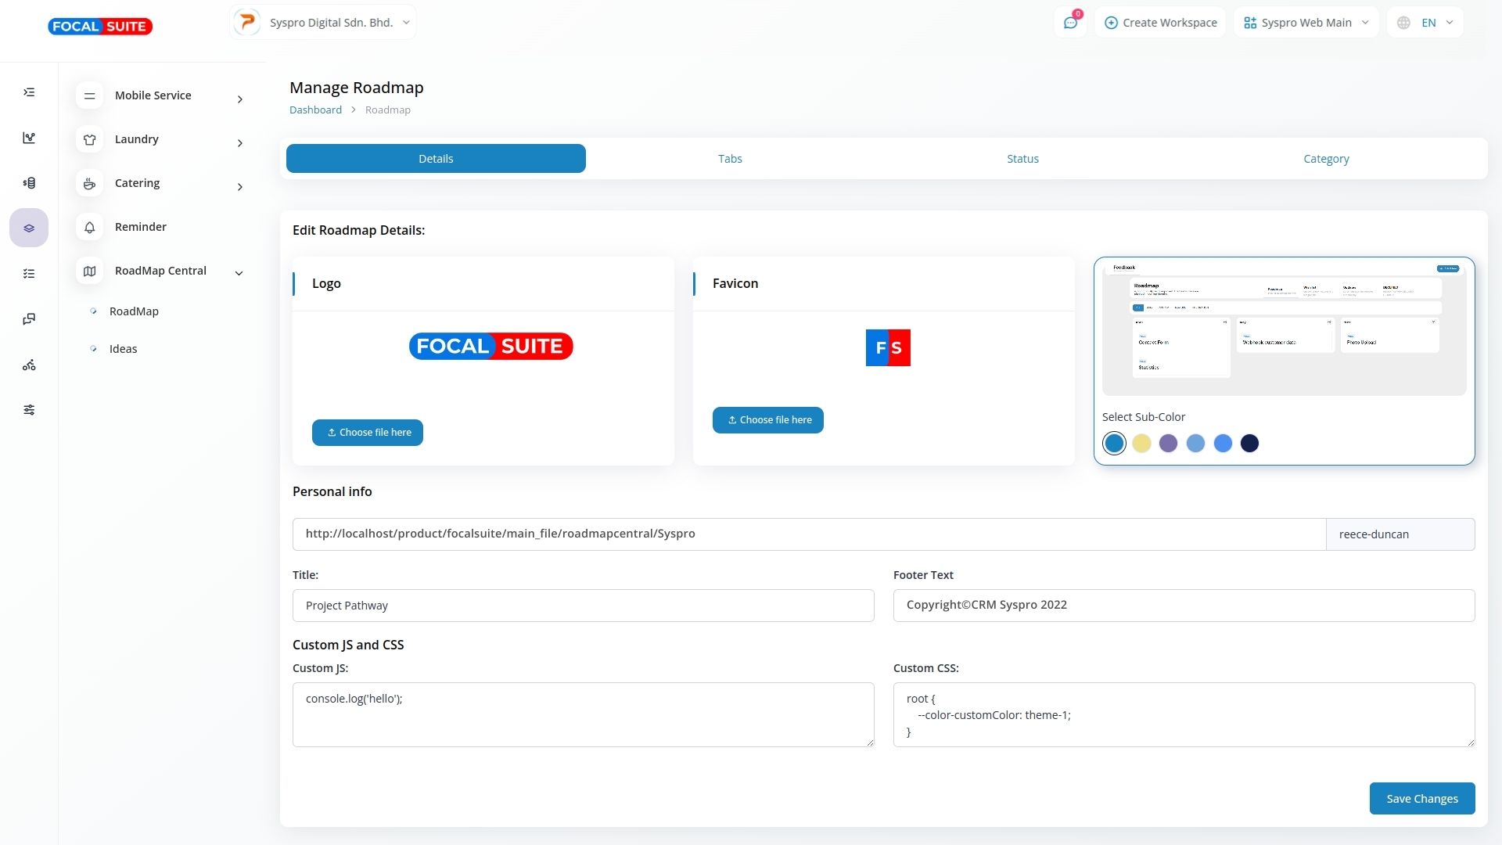Viewport: 1502px width, 845px height.
Task: Click the chat bubbles sidebar icon
Action: (x=29, y=319)
